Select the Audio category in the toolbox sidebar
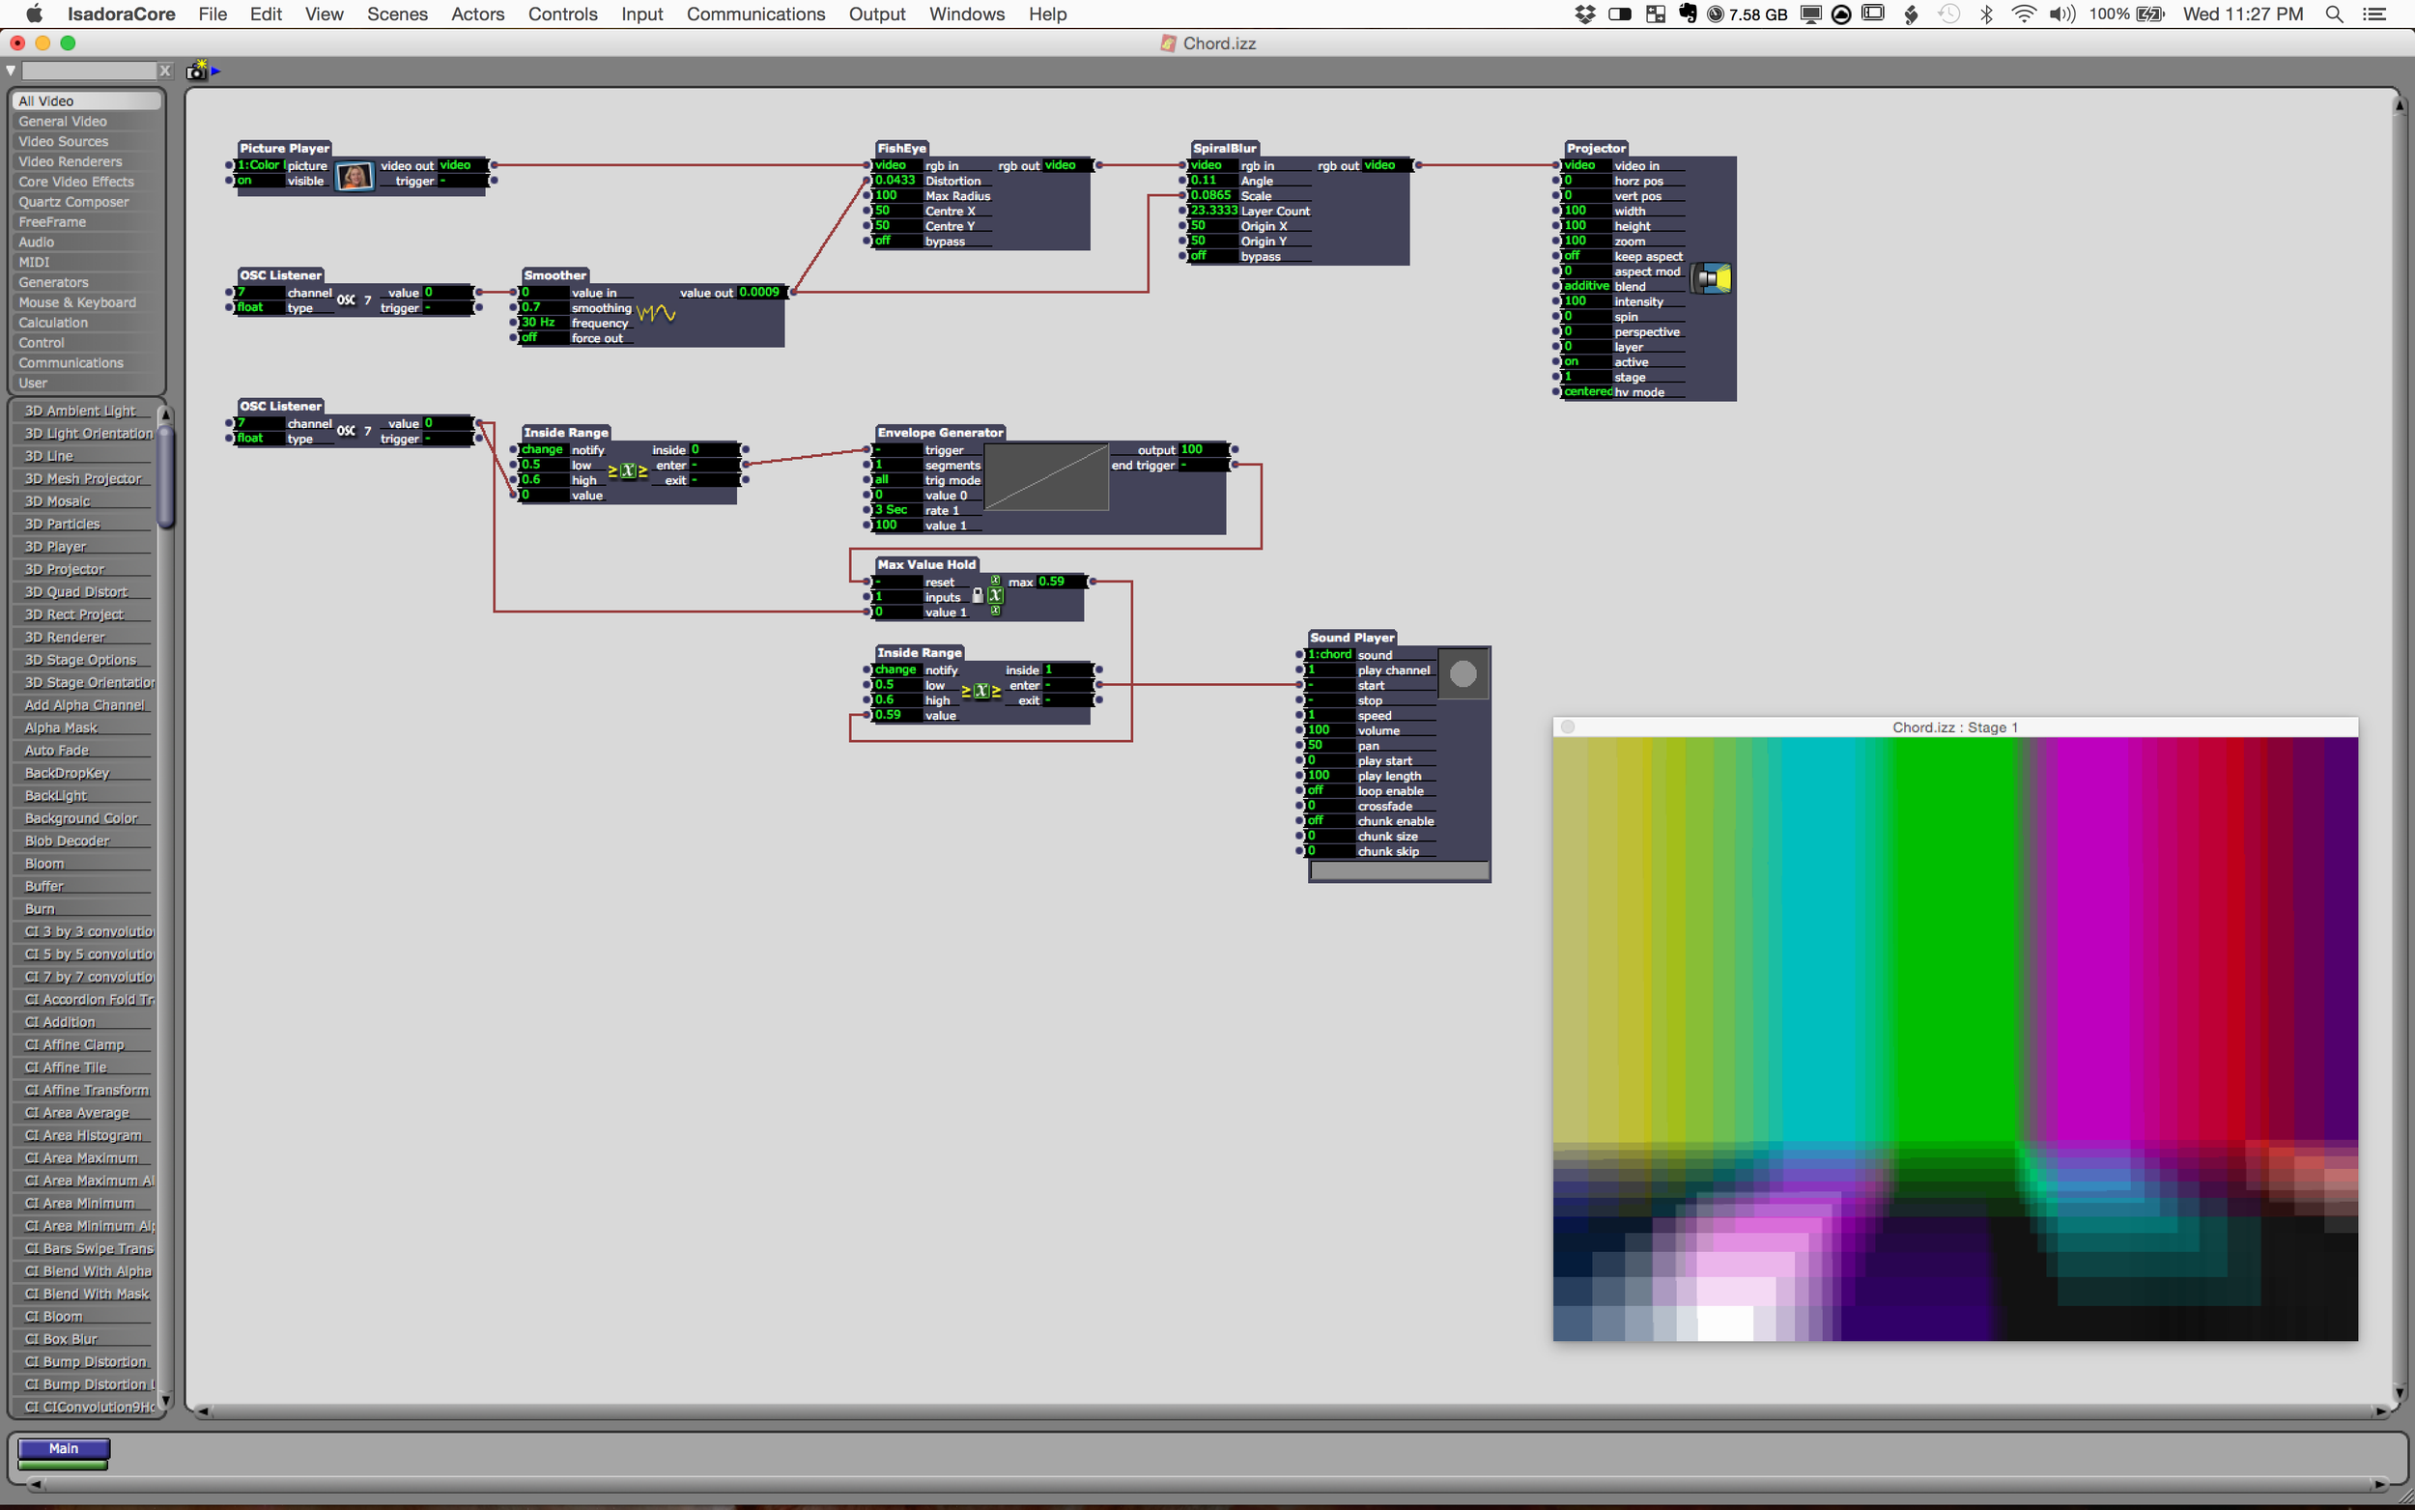 (35, 242)
